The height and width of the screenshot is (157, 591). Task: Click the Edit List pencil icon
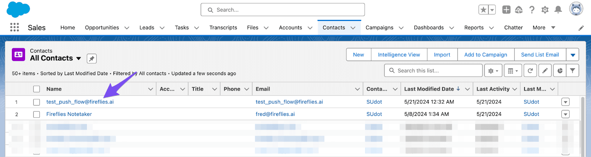[x=545, y=71]
